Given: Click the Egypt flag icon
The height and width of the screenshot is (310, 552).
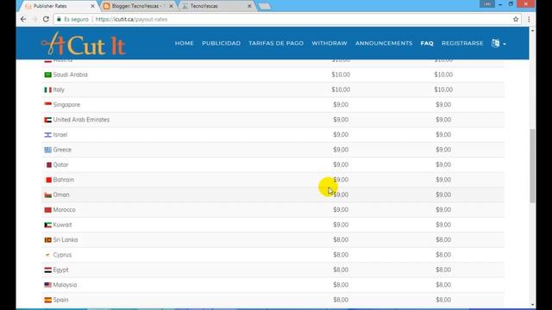Looking at the screenshot, I should tap(48, 270).
